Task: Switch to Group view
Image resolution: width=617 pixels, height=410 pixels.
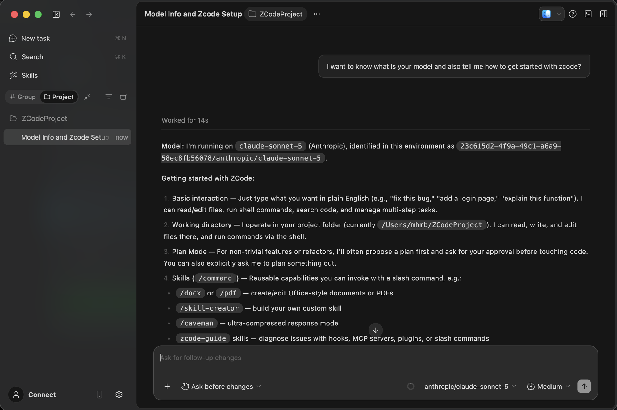Action: [x=23, y=97]
